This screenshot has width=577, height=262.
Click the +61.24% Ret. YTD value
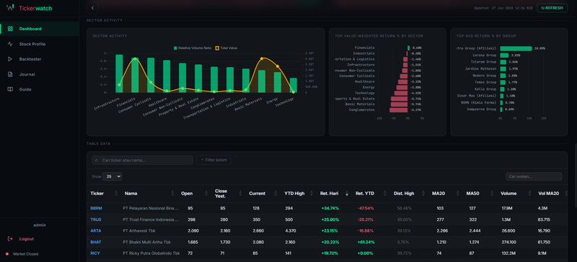366,242
